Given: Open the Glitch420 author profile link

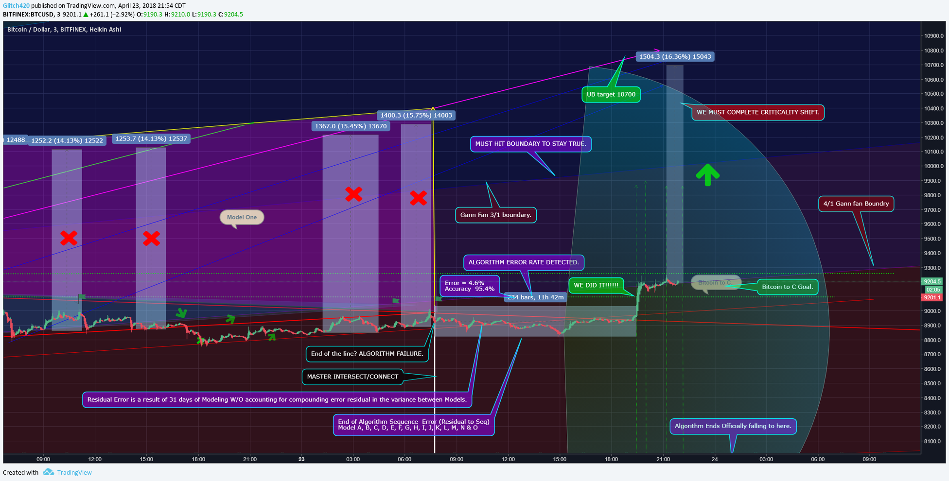Looking at the screenshot, I should point(16,5).
